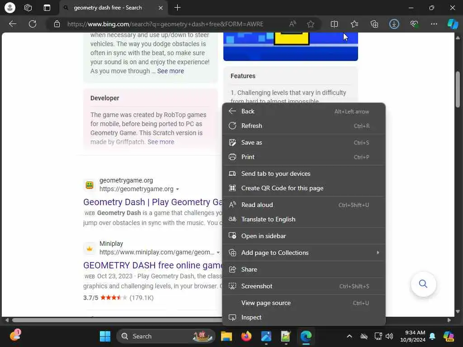Toggle Read aloud icon in address bar

click(293, 24)
